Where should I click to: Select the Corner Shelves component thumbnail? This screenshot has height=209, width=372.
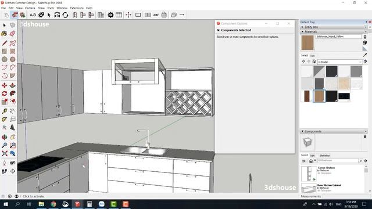tap(309, 174)
